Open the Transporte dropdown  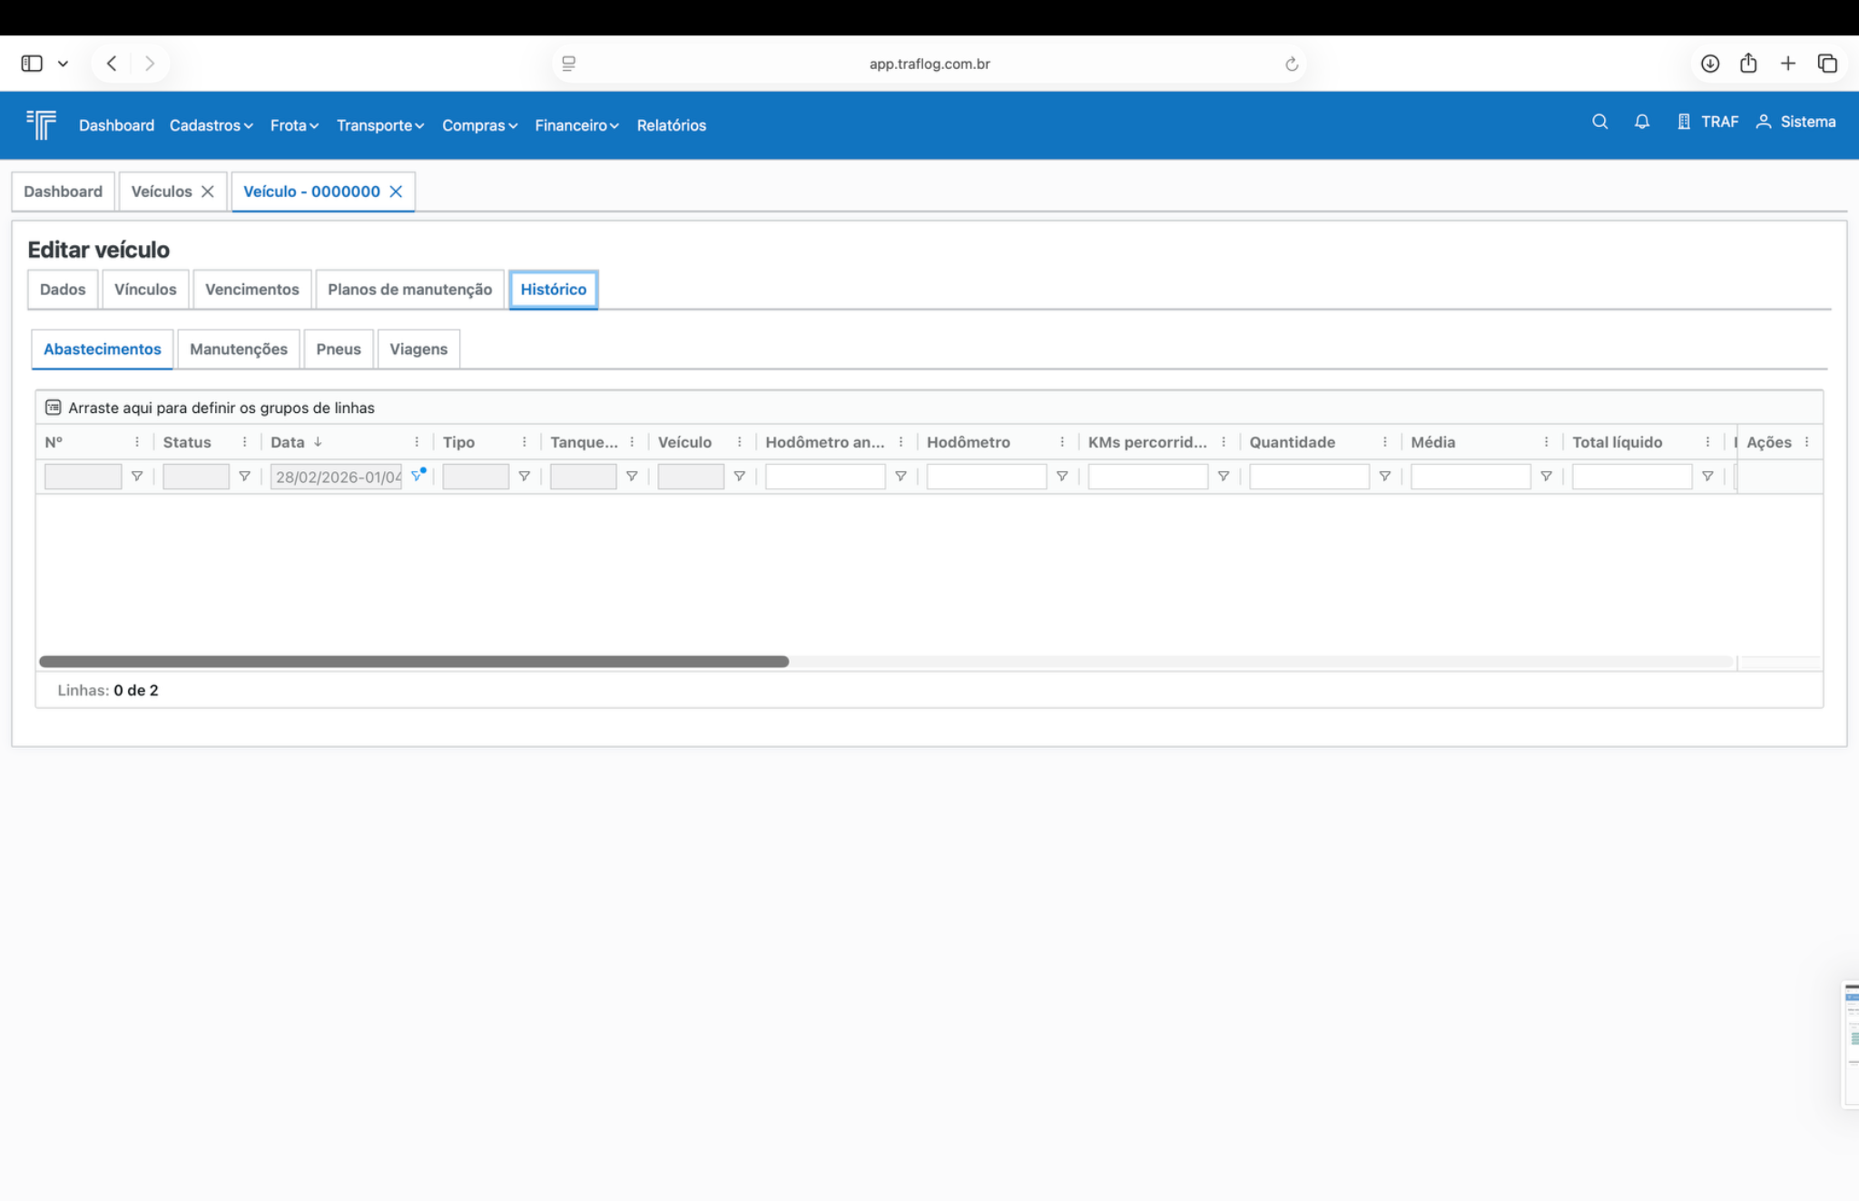coord(380,125)
